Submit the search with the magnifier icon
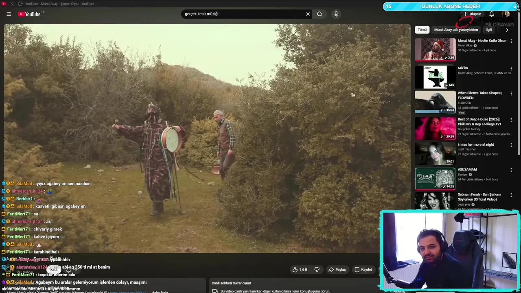521x293 pixels. coord(320,14)
